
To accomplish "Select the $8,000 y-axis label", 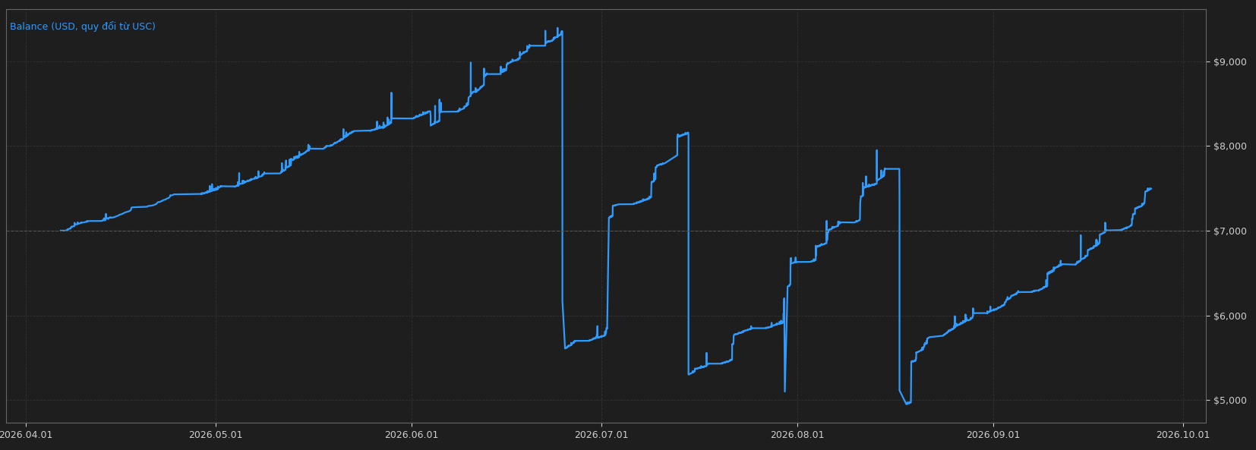I will point(1230,146).
